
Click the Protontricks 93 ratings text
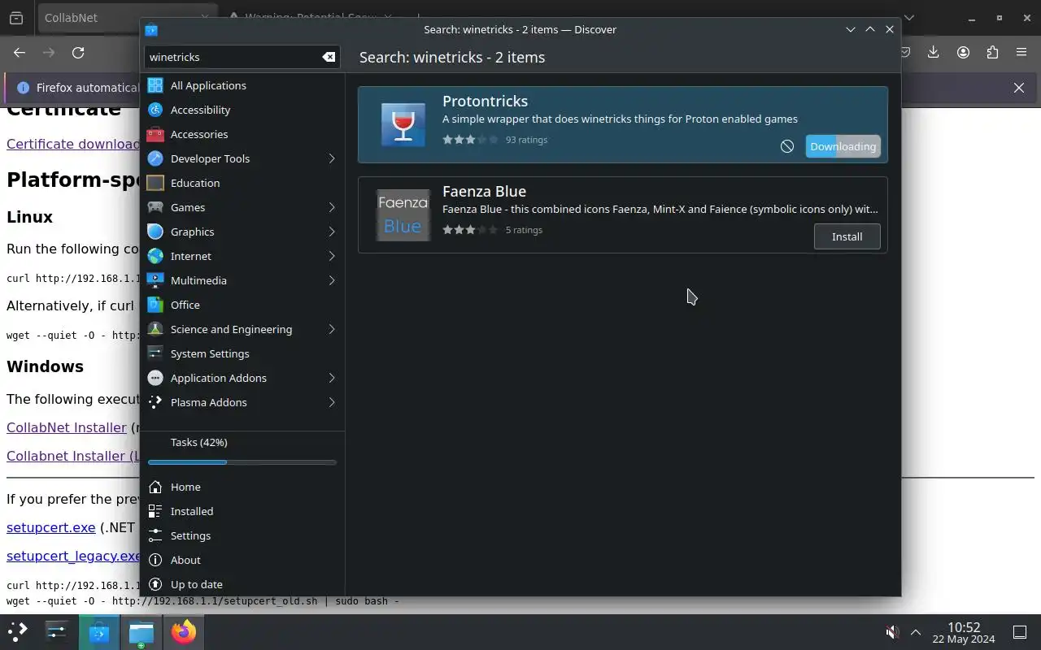(526, 140)
